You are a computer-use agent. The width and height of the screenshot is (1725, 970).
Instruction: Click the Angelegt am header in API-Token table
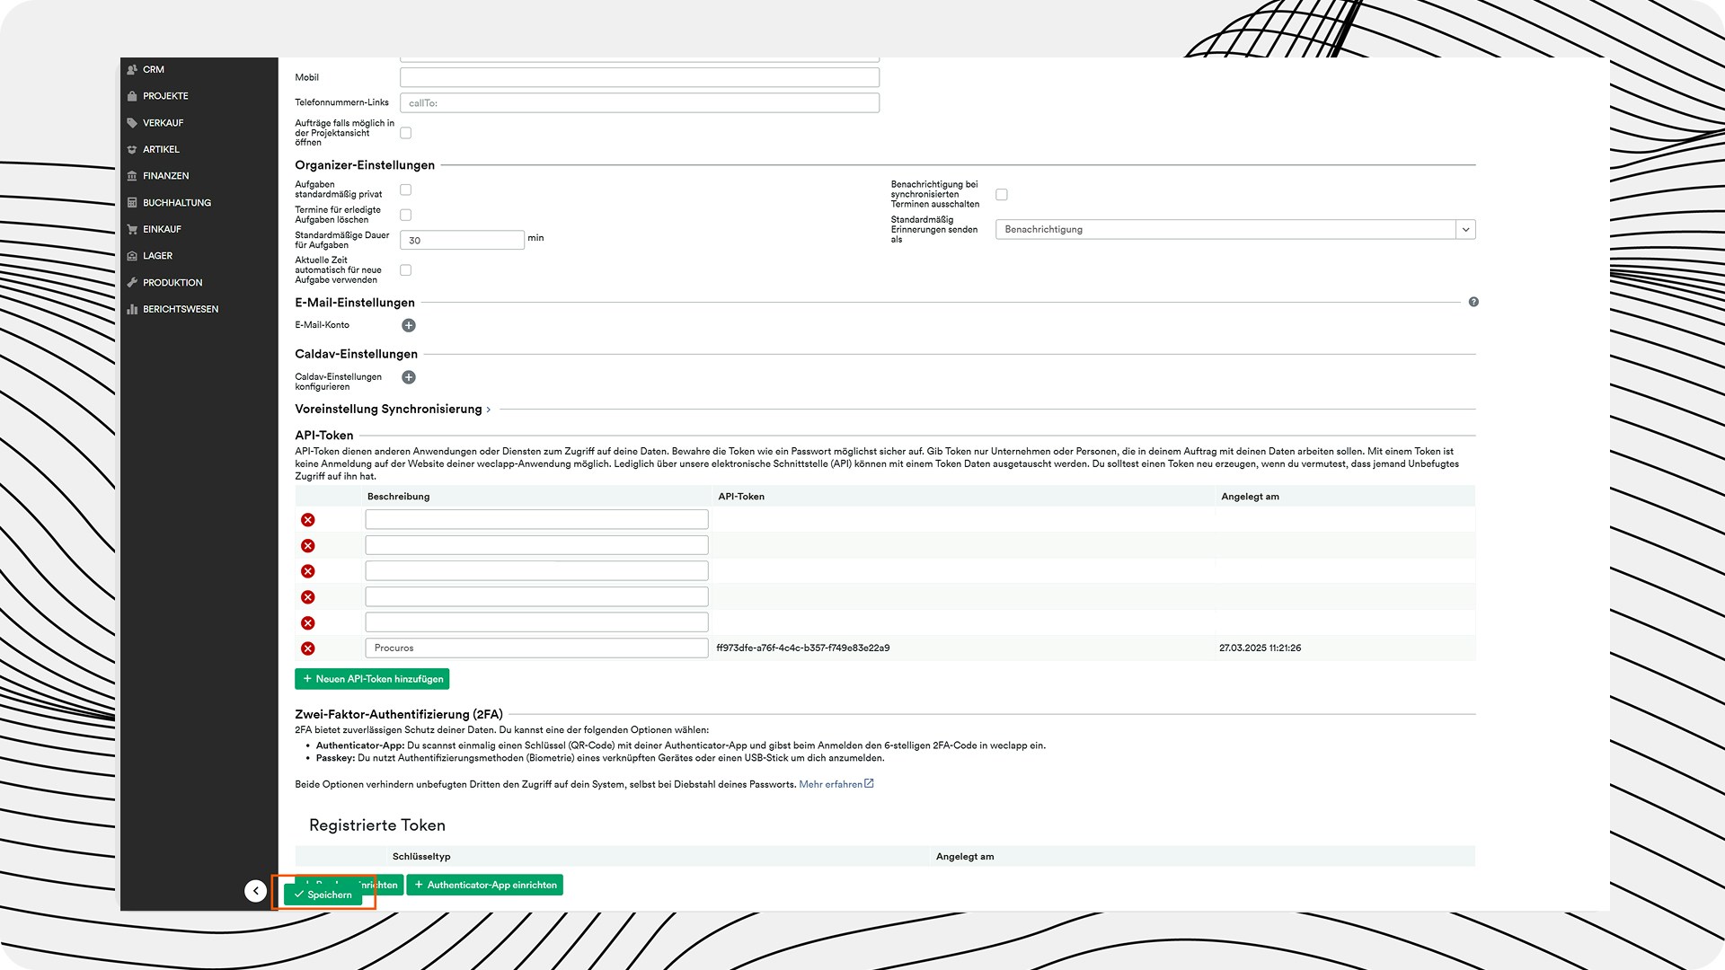[x=1250, y=497]
